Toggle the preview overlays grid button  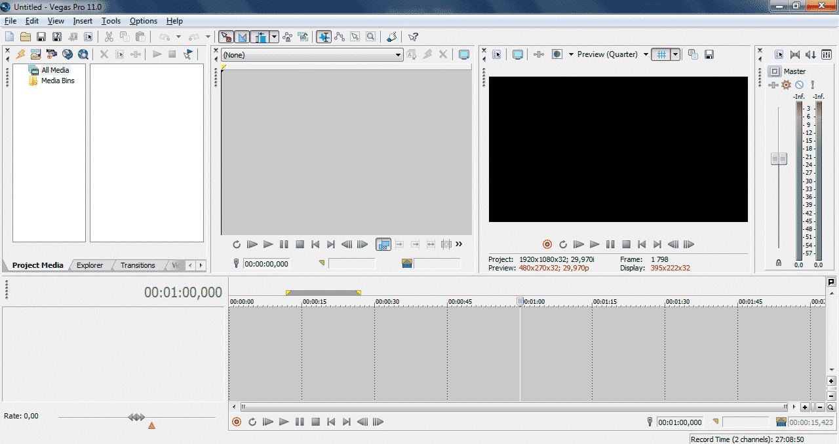pyautogui.click(x=661, y=54)
